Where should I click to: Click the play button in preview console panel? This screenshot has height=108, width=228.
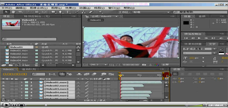199,38
